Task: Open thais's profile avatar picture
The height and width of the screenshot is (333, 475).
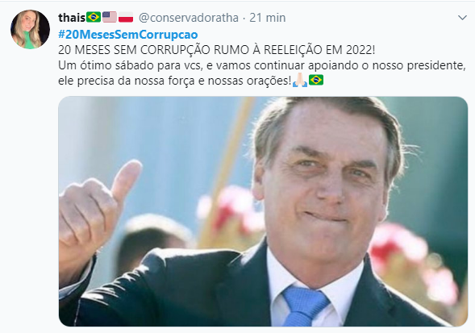Action: [x=30, y=29]
